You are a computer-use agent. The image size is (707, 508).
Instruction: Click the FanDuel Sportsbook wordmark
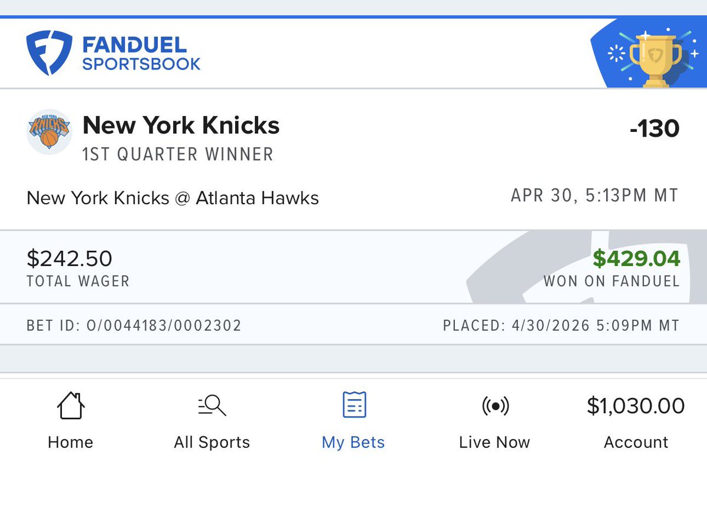(x=141, y=54)
